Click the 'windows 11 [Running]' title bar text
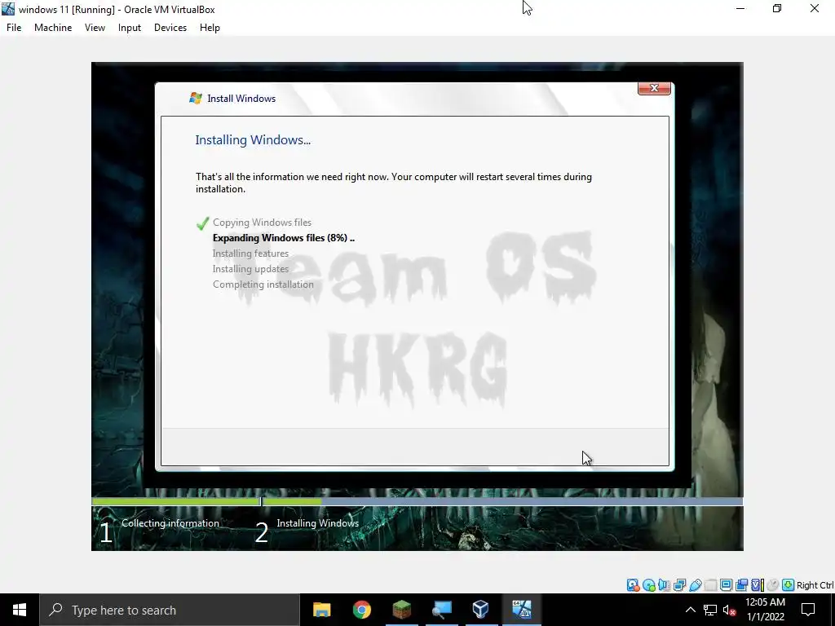The image size is (835, 626). tap(117, 10)
